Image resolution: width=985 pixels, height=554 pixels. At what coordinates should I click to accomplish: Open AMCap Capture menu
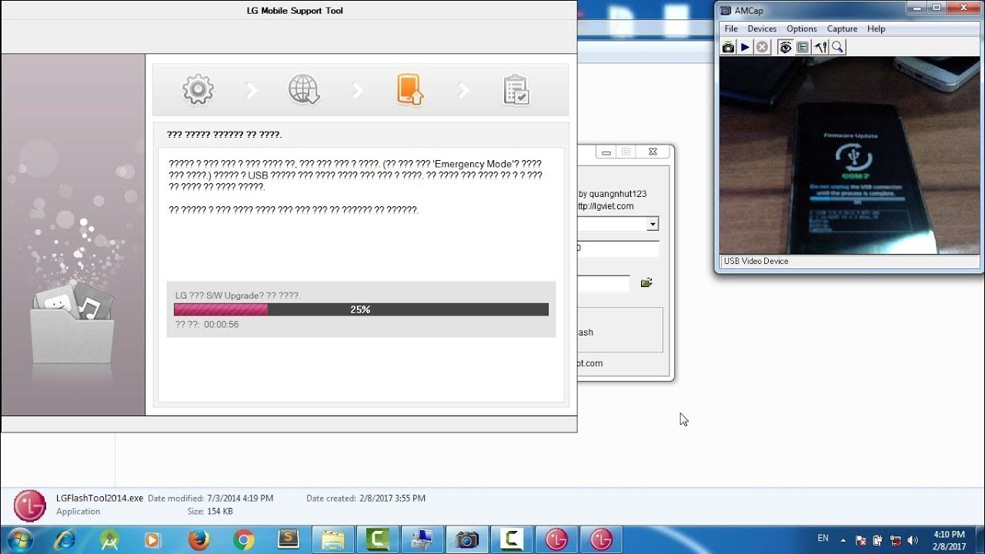coord(842,28)
